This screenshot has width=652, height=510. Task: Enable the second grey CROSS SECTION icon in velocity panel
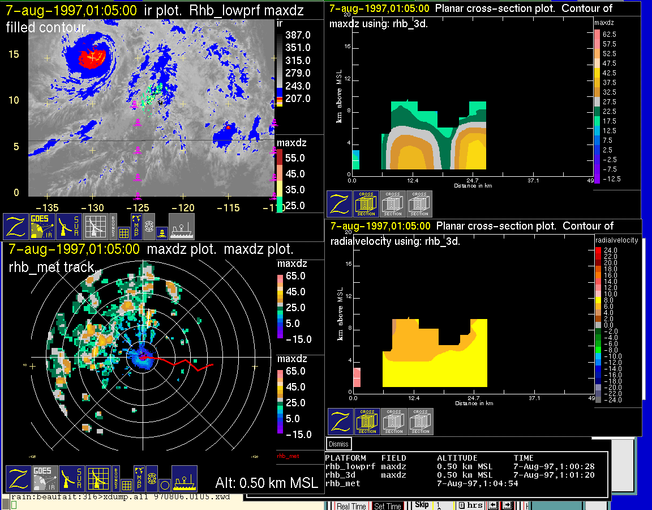(x=420, y=422)
